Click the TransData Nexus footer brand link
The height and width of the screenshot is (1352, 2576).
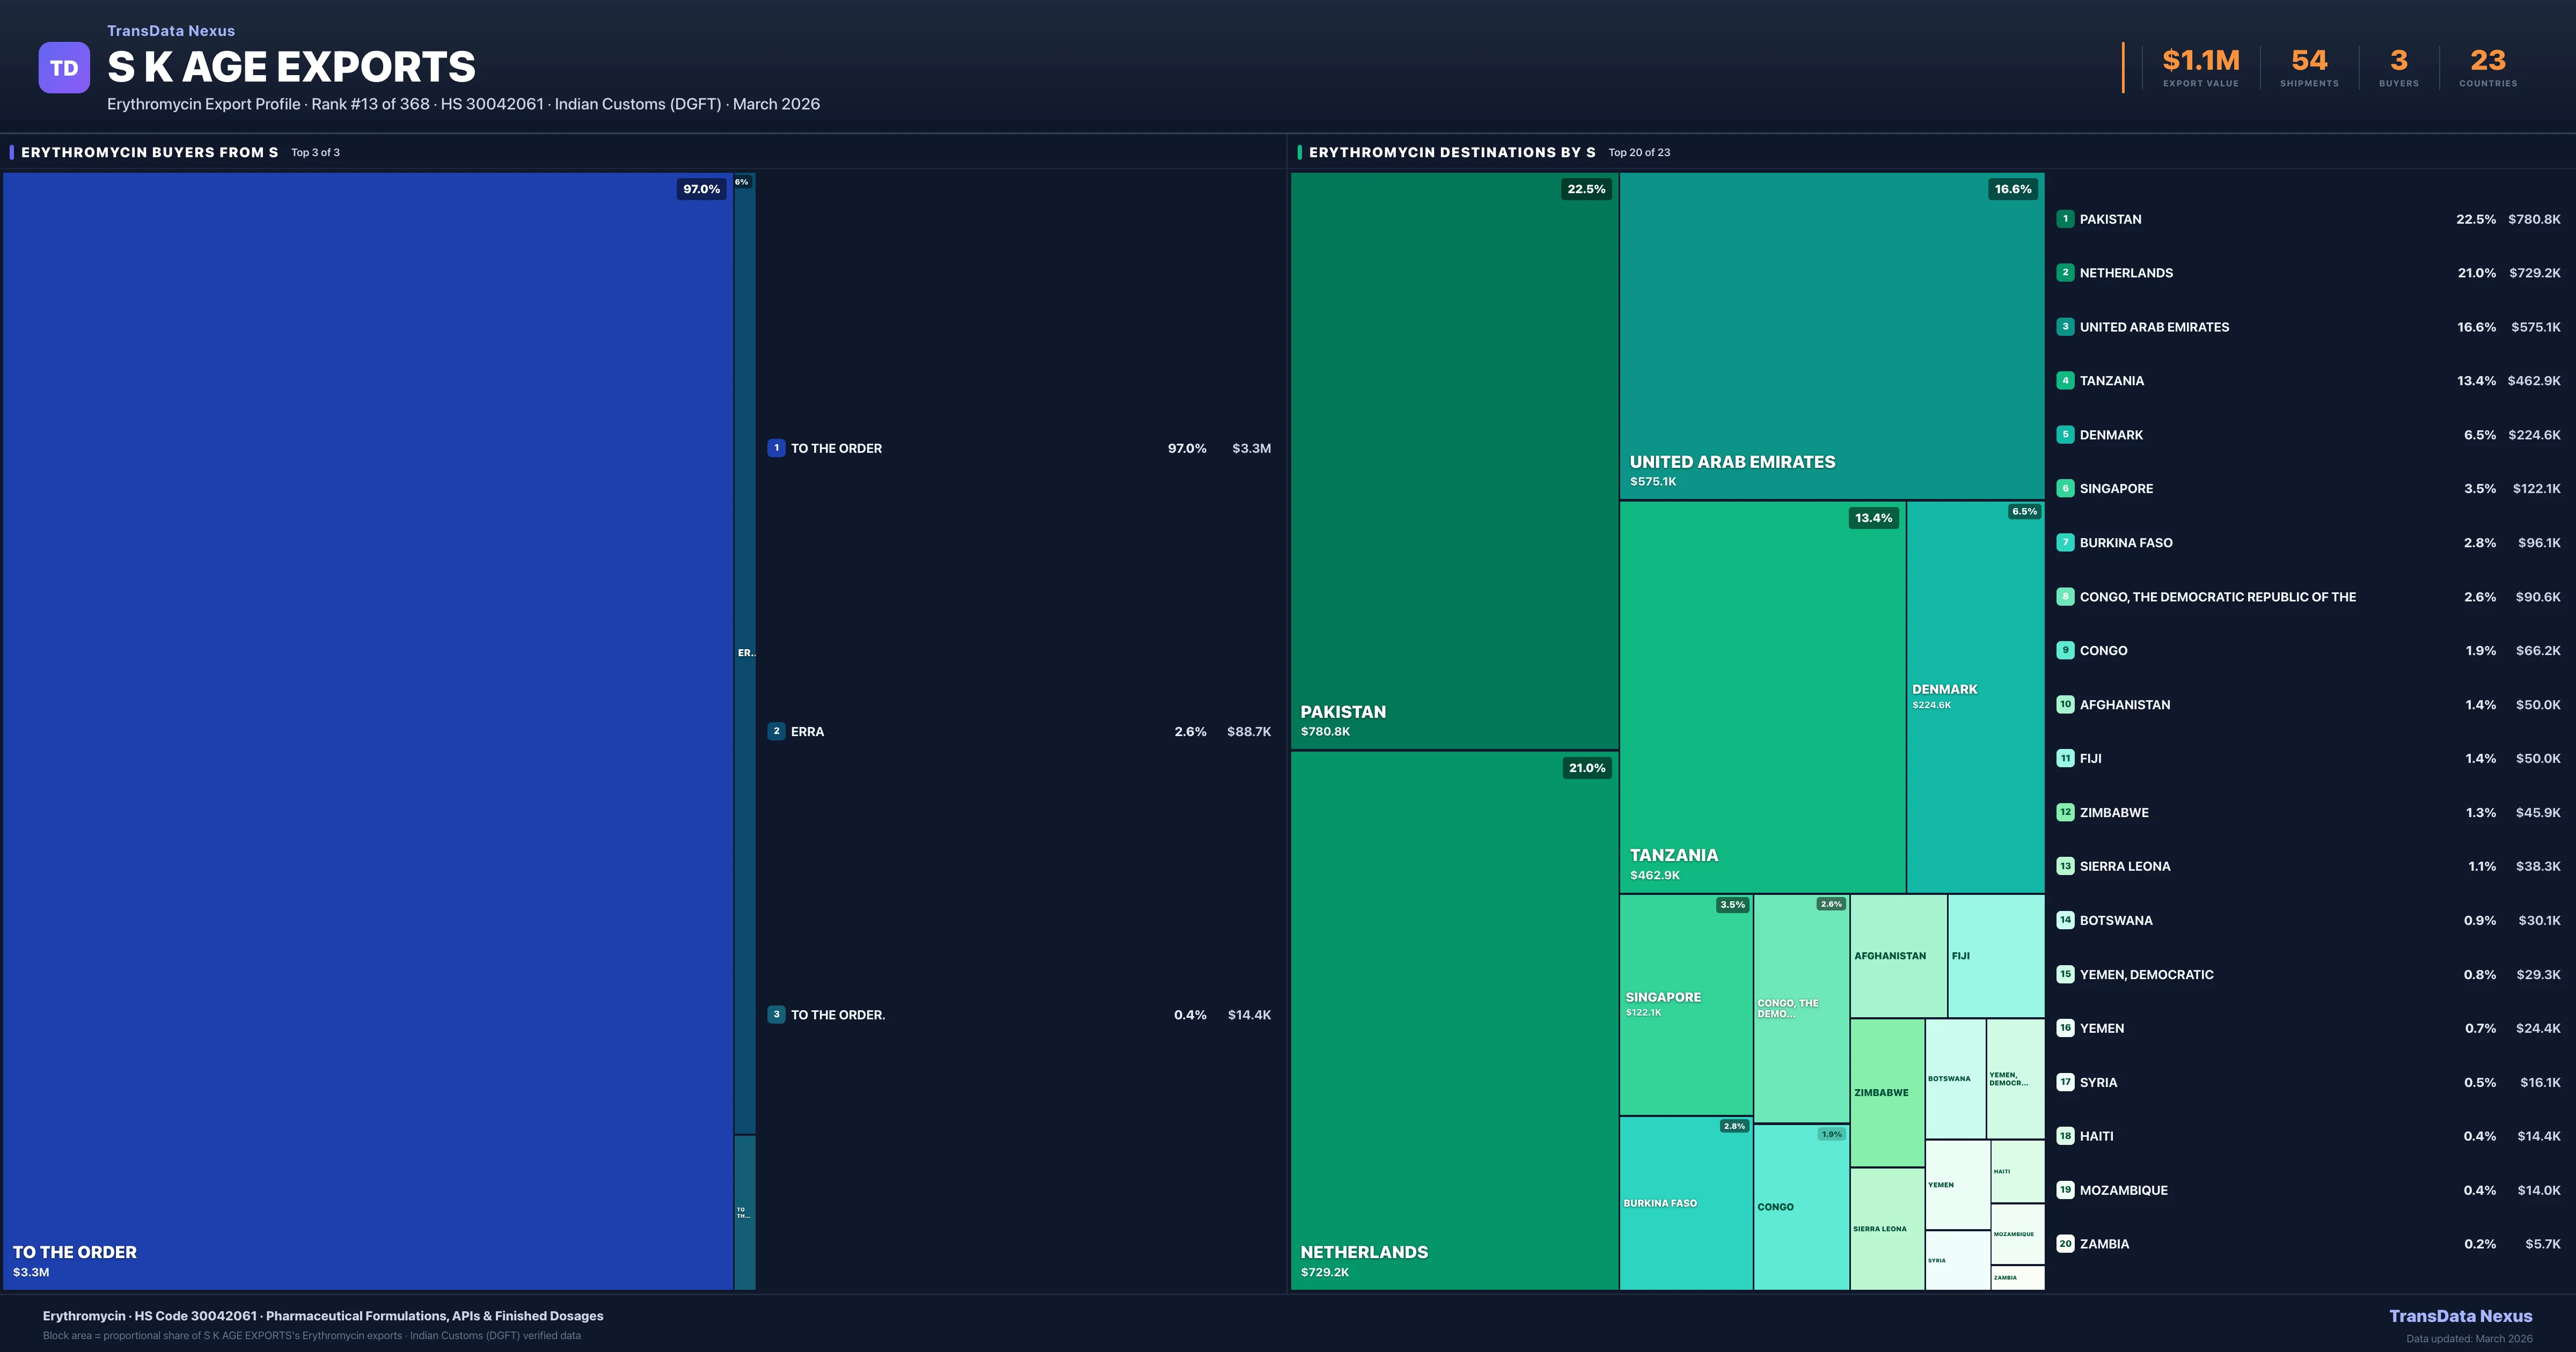(2460, 1316)
